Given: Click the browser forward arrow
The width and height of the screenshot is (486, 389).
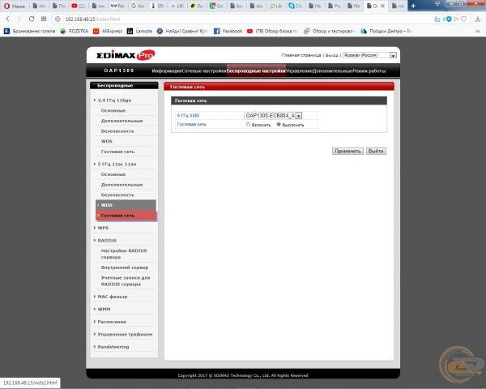Looking at the screenshot, I should click(19, 19).
